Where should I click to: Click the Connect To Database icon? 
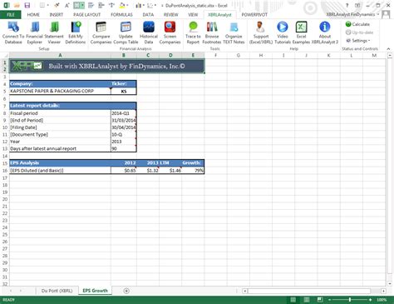[13, 32]
